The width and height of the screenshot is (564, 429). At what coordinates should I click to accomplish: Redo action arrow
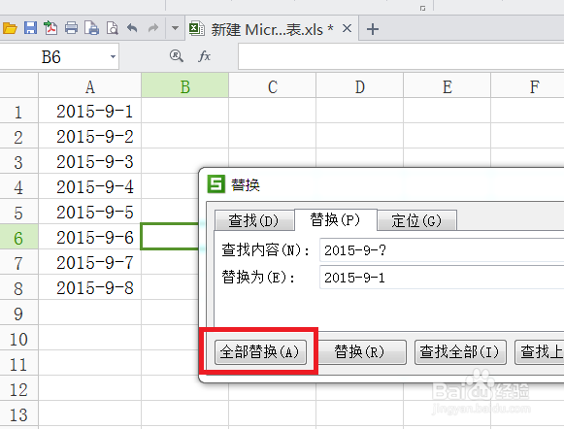pos(153,28)
